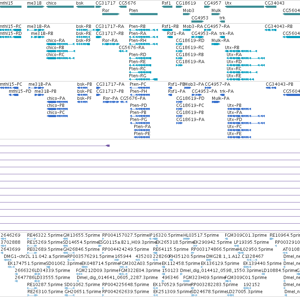Click the bsk-RE transcript label
The image size is (300, 297).
tap(84, 34)
